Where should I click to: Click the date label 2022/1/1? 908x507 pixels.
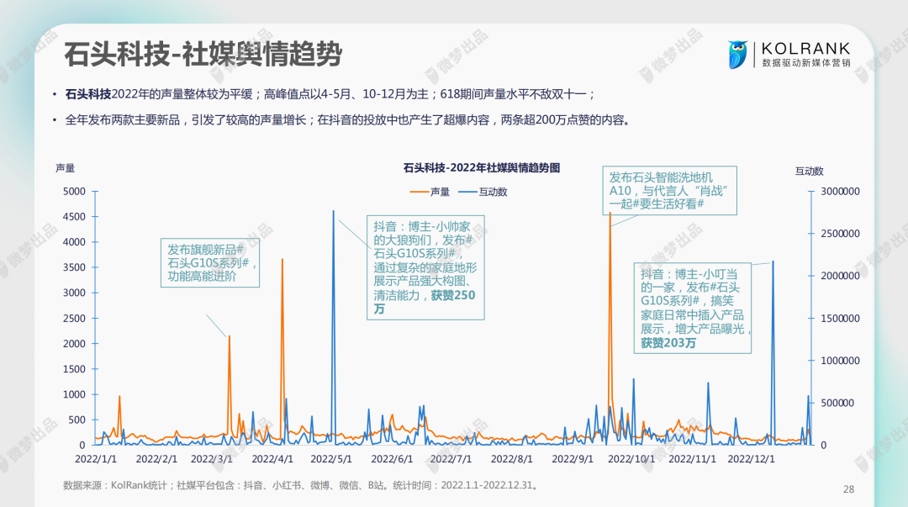click(x=96, y=459)
